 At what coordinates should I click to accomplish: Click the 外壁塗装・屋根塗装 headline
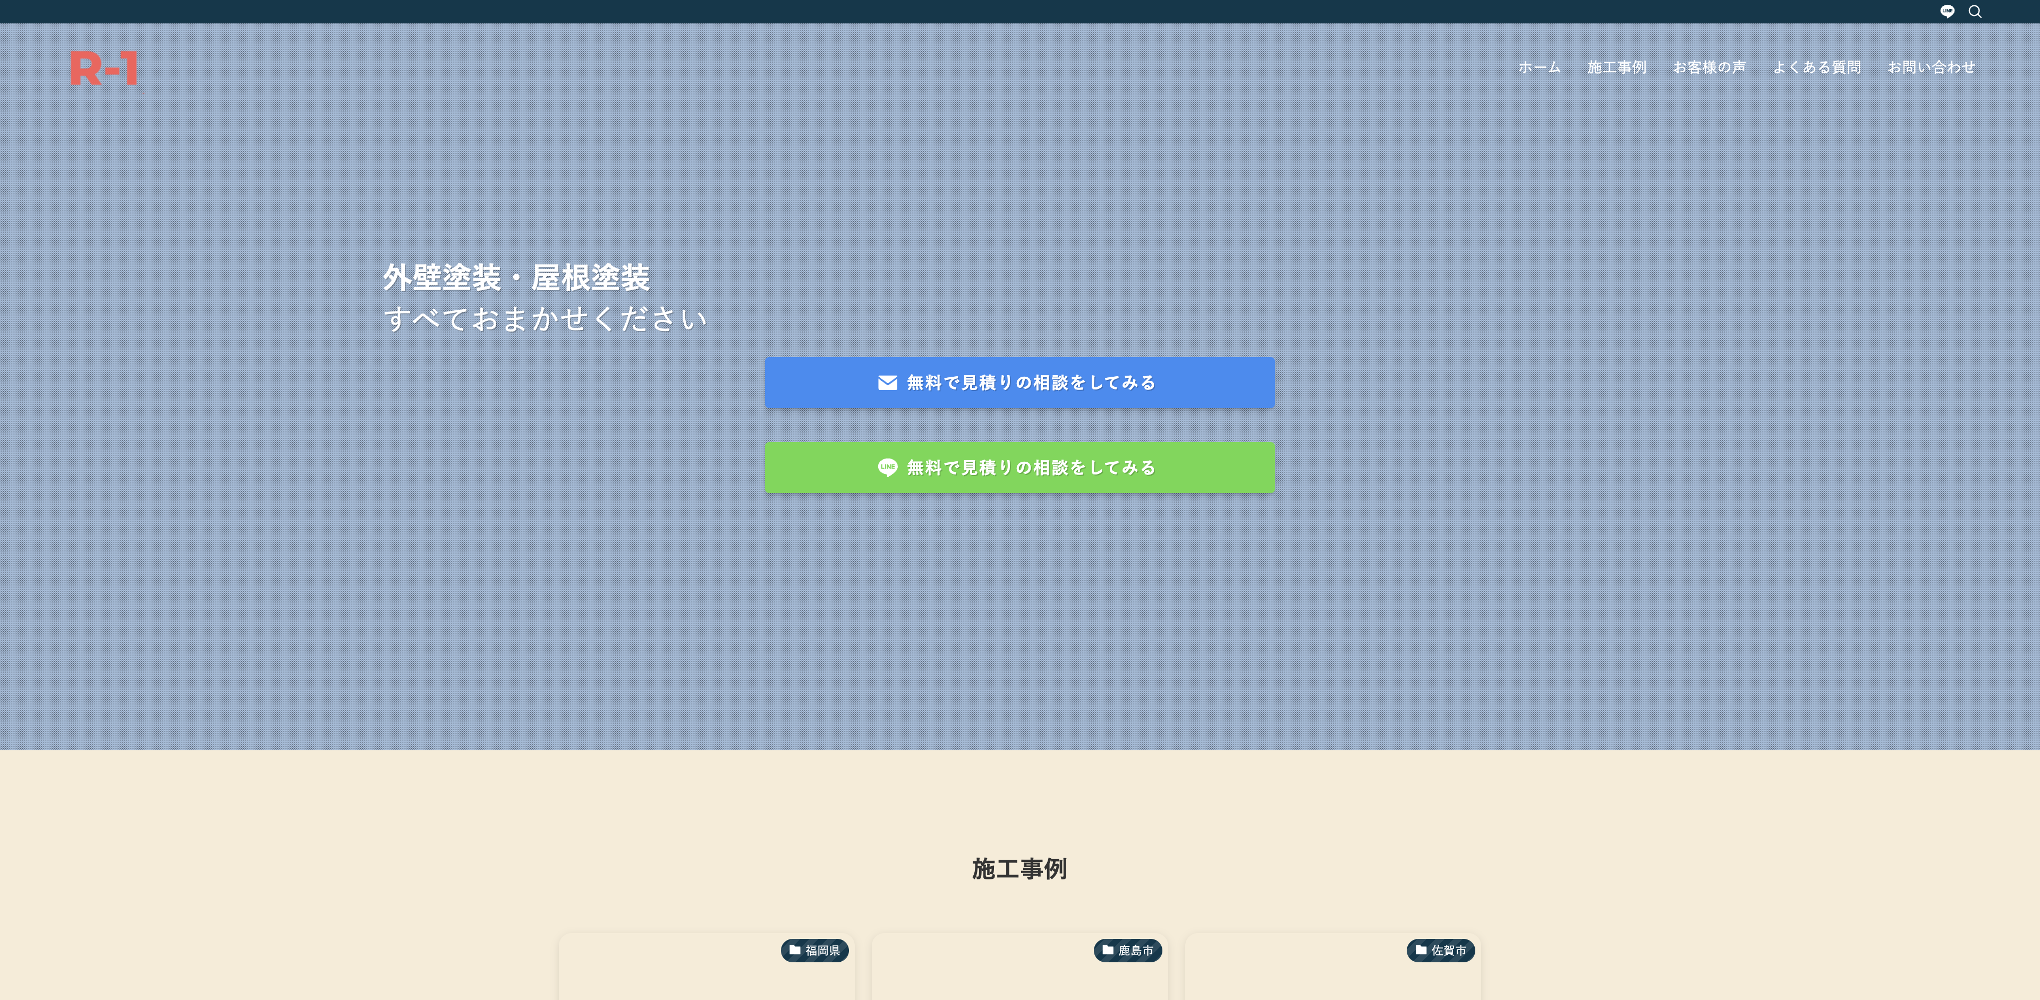pos(516,277)
